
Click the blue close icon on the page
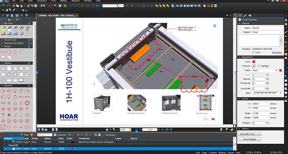215,26
